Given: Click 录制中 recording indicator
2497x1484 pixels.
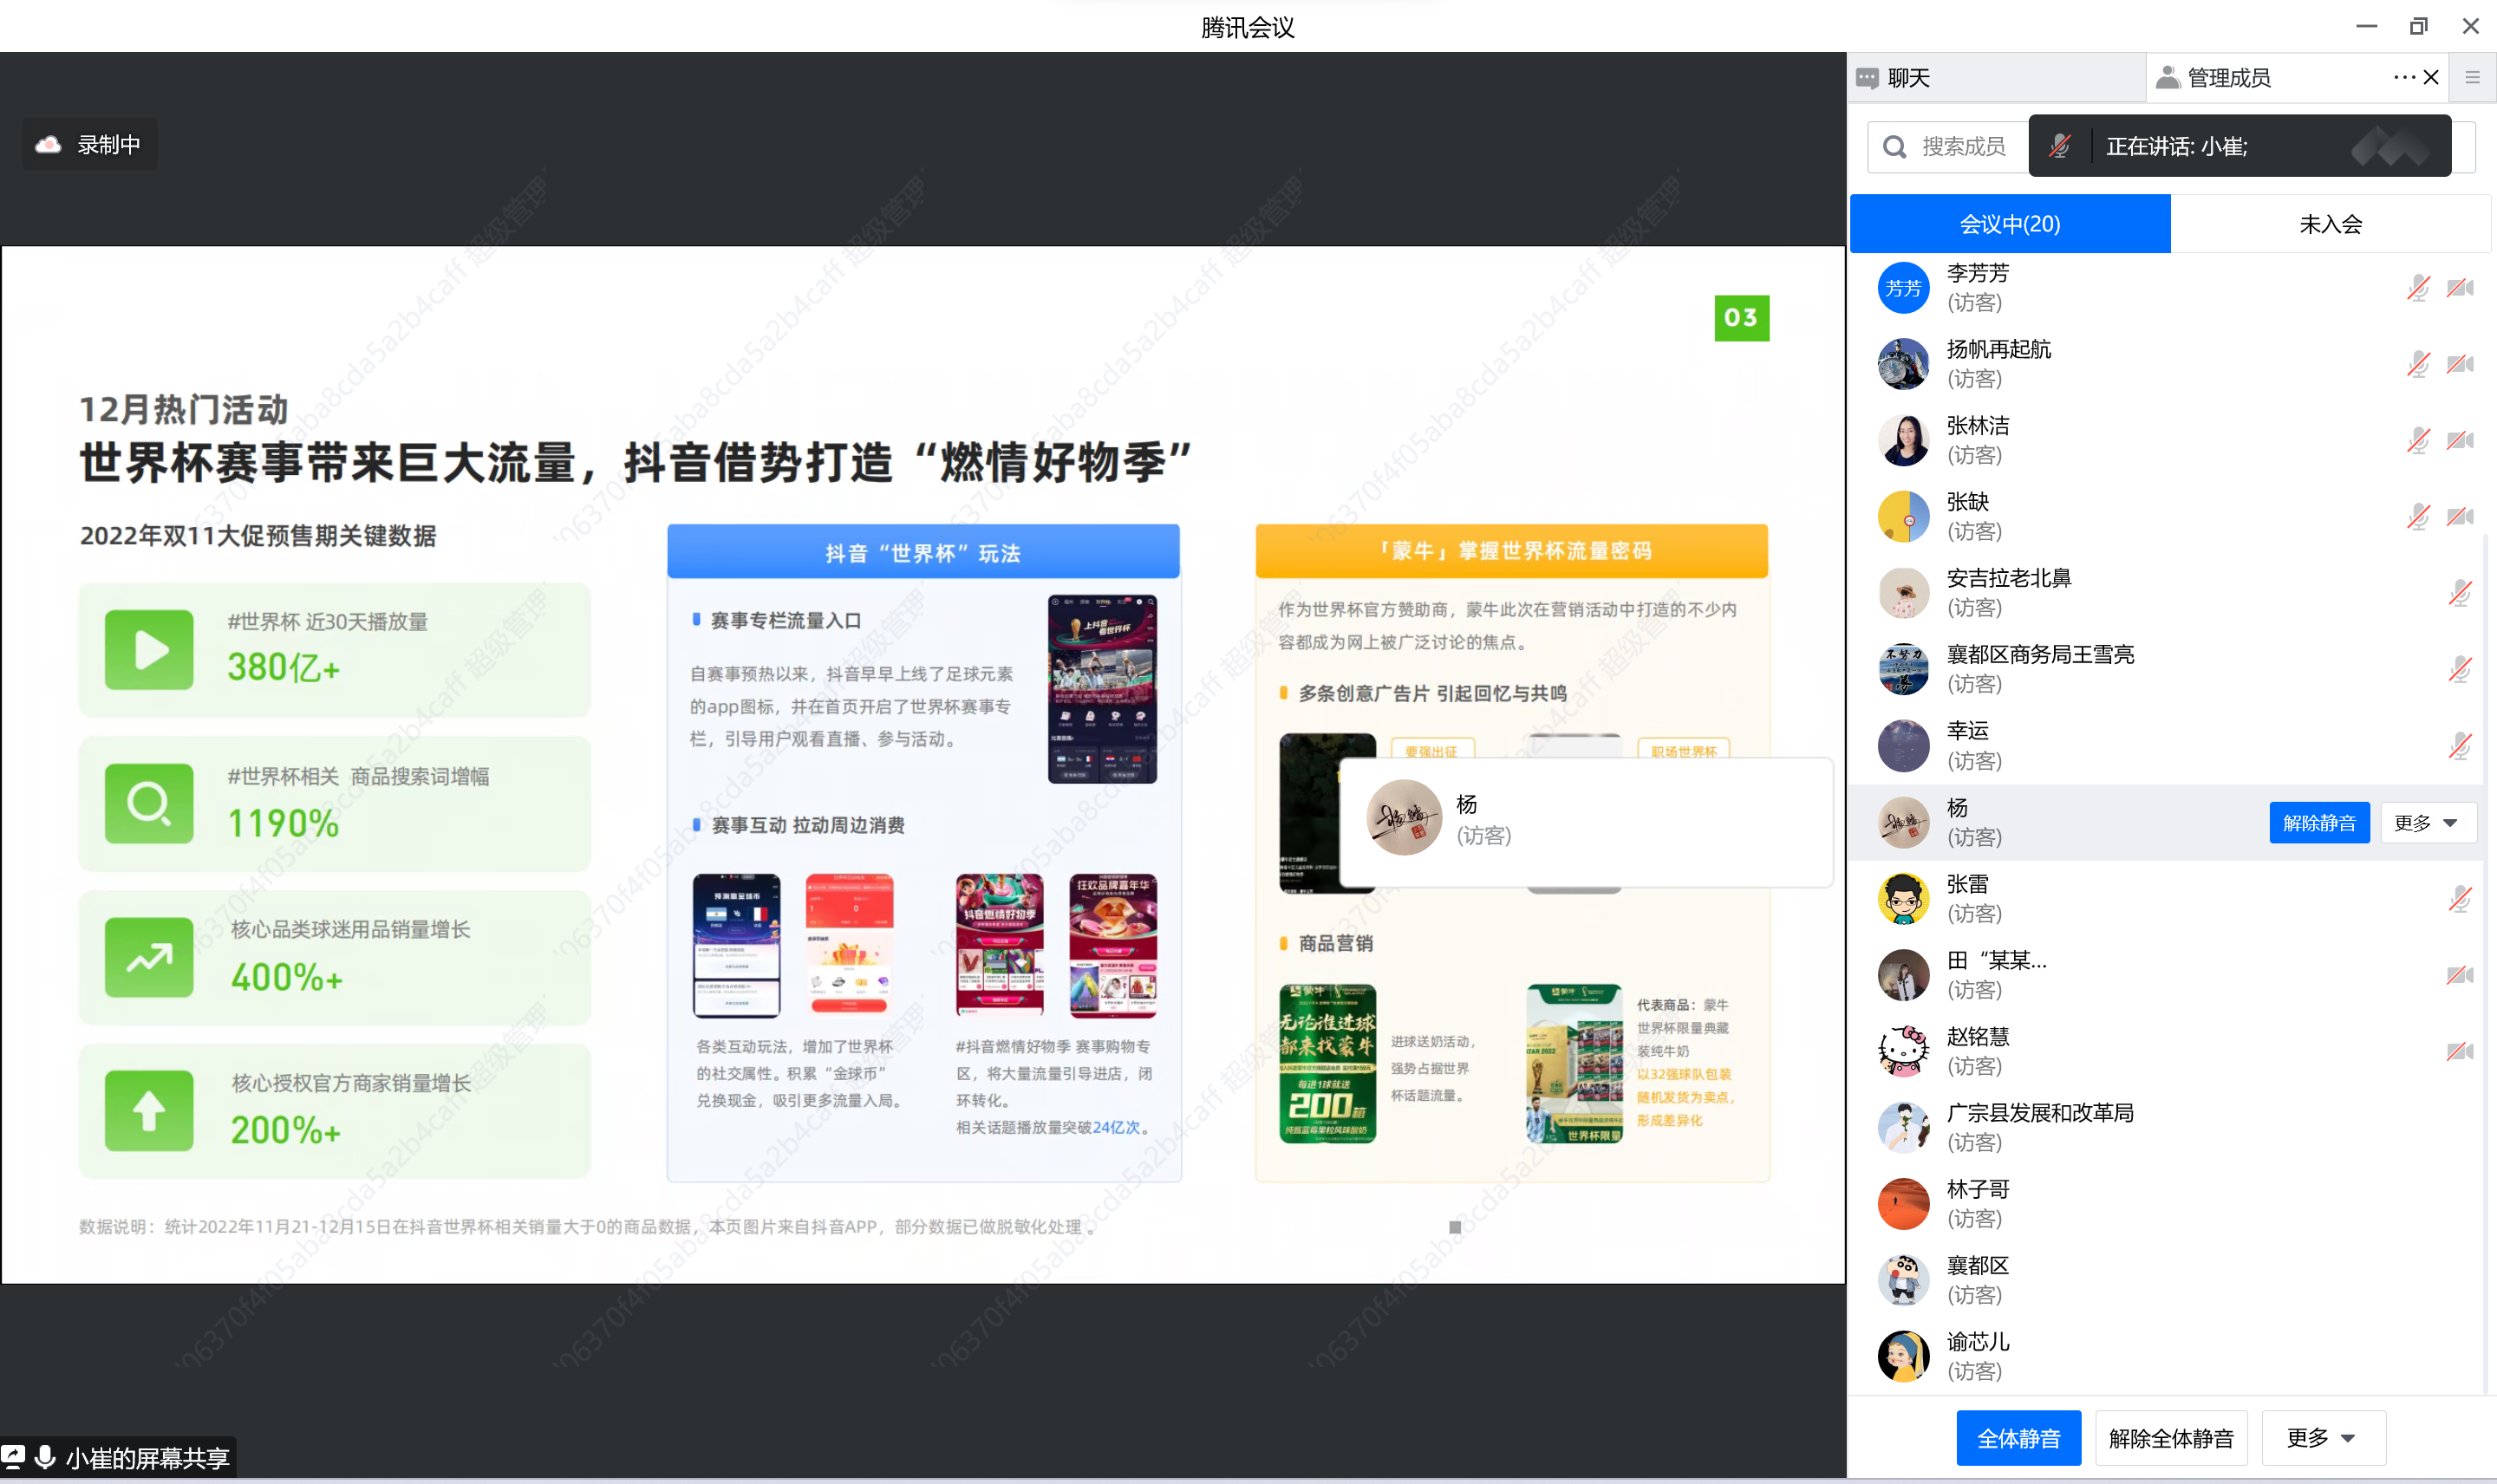Looking at the screenshot, I should click(x=89, y=145).
